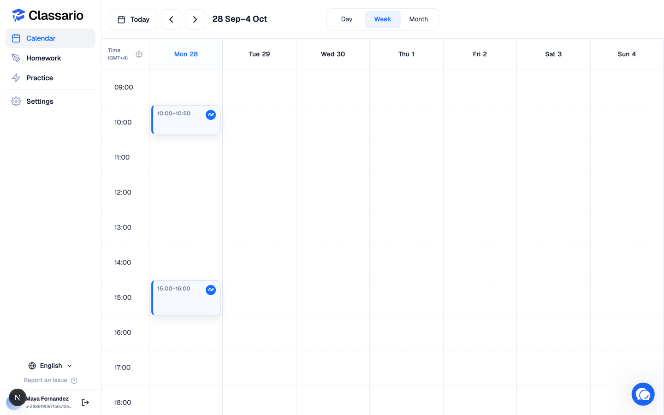The image size is (664, 415).
Task: Select the Sun 4 column header
Action: click(627, 54)
